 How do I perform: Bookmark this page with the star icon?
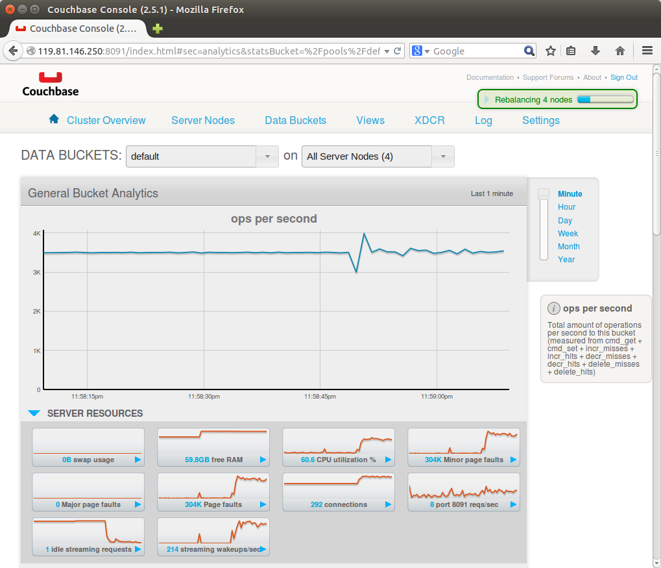551,51
